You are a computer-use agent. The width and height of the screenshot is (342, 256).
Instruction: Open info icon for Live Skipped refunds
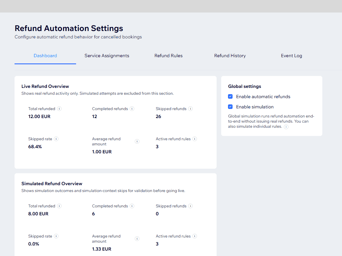pyautogui.click(x=190, y=109)
